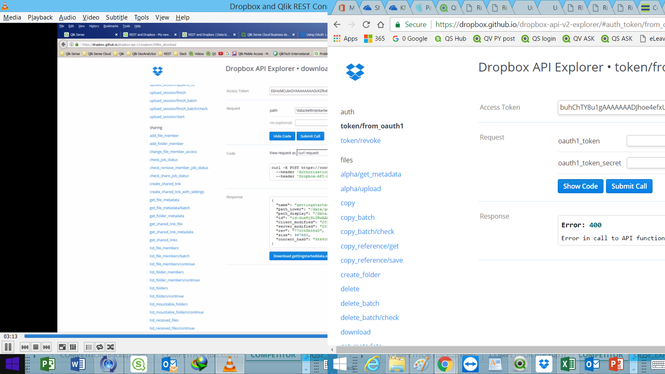The image size is (665, 374).
Task: Click the Show Code button
Action: coord(580,186)
